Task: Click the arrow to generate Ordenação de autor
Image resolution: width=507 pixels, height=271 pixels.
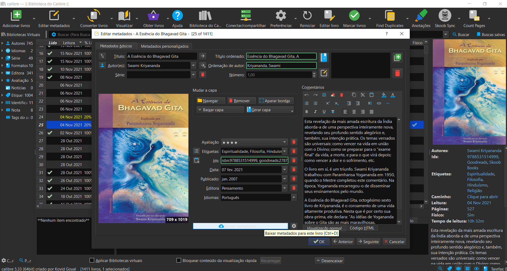Action: tap(202, 65)
